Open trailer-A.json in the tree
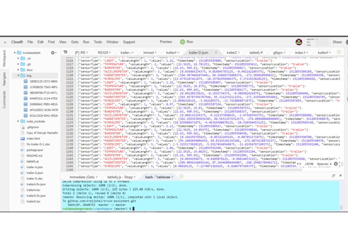Image resolution: width=348 pixels, height=248 pixels. (x=35, y=167)
